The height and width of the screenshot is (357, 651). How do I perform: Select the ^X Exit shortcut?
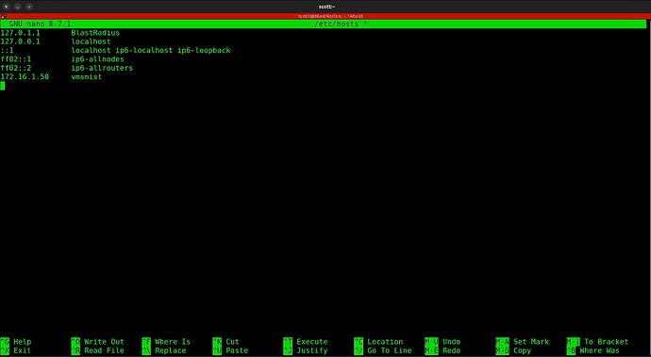pyautogui.click(x=16, y=350)
